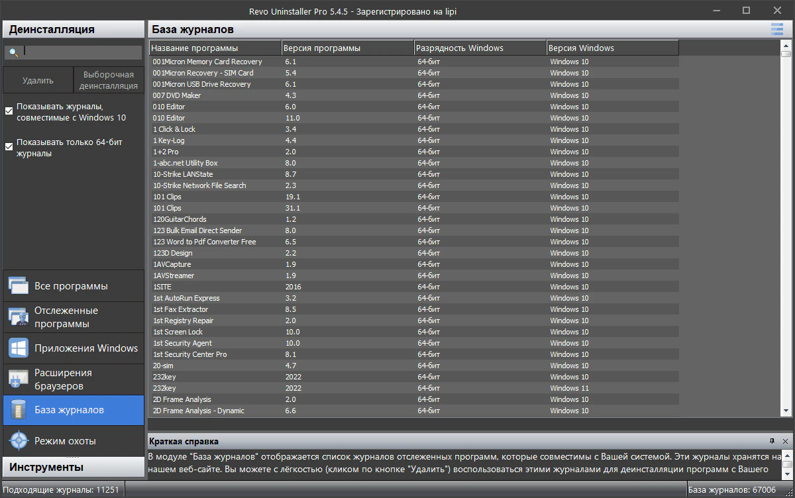
Task: Click the log list vertical scrollbar thumb
Action: (786, 54)
